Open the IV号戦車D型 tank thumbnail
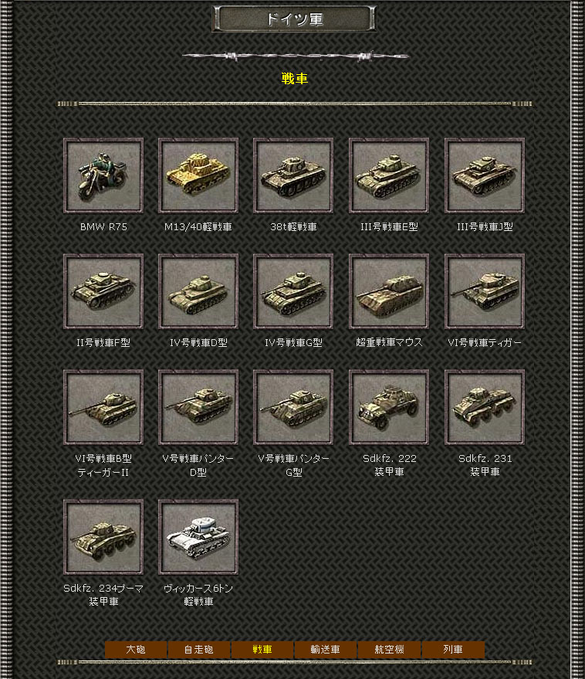The image size is (585, 679). tap(198, 291)
